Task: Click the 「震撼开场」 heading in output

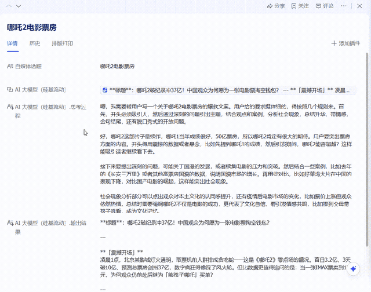Action: click(122, 252)
